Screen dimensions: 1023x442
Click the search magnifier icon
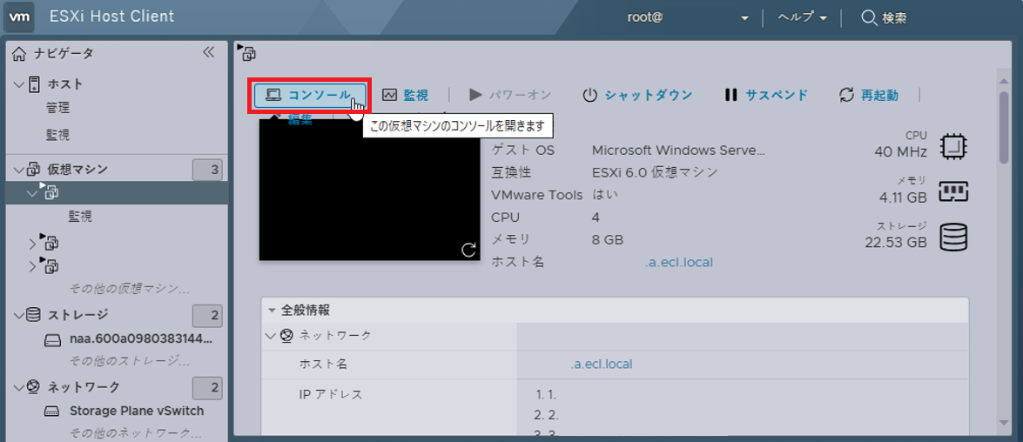pos(868,17)
